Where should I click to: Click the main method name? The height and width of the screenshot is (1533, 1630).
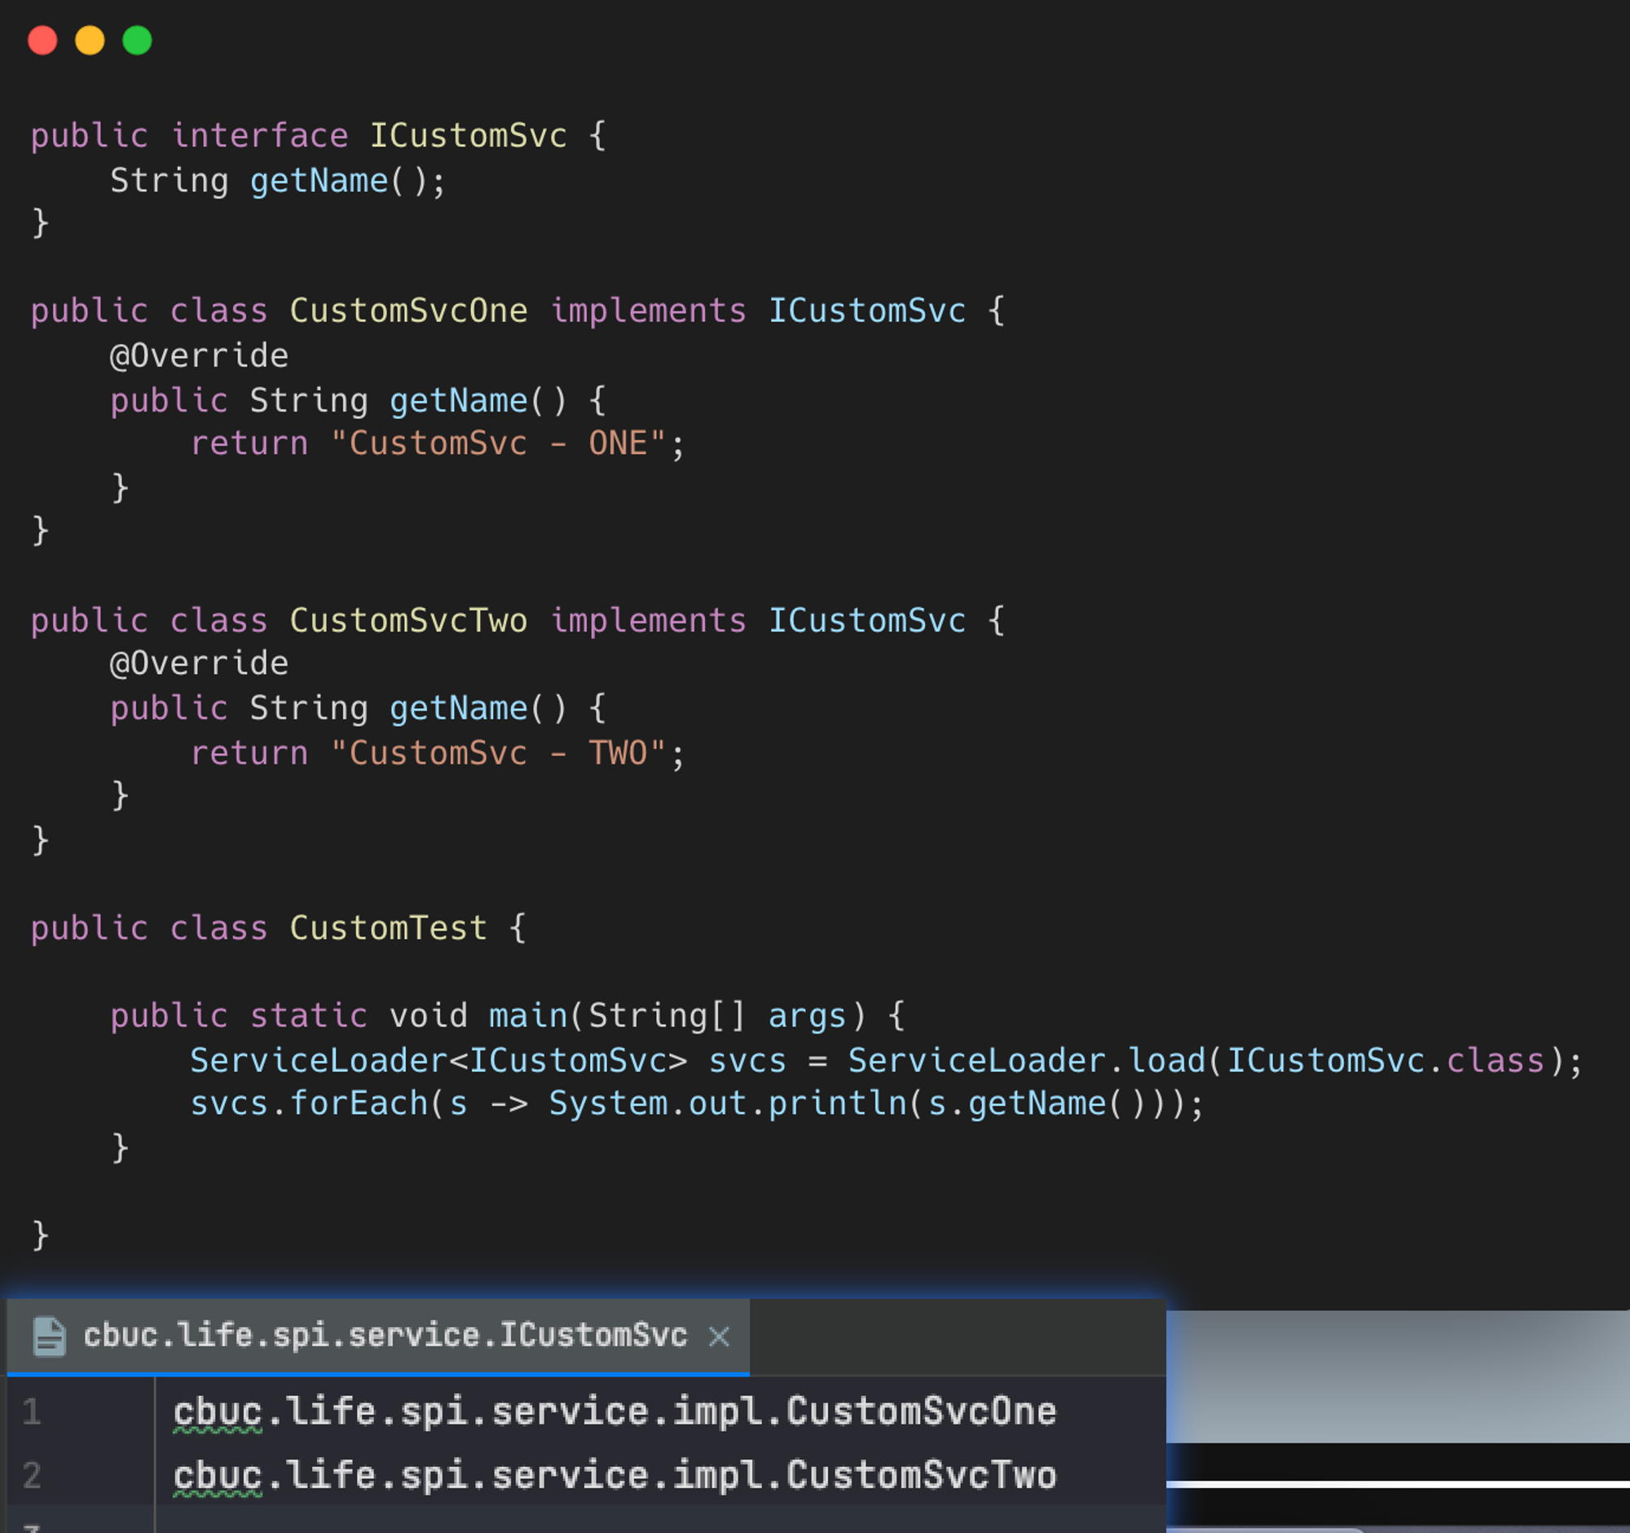528,1016
